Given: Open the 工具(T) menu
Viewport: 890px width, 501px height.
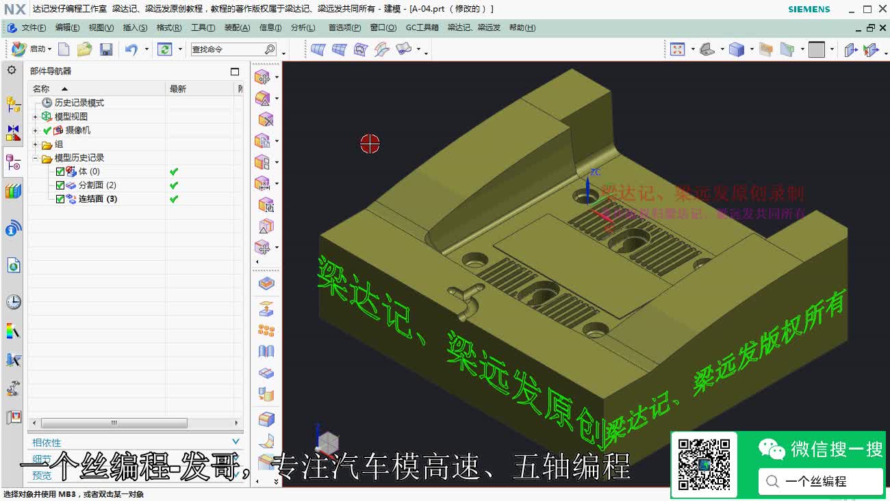Looking at the screenshot, I should (203, 27).
